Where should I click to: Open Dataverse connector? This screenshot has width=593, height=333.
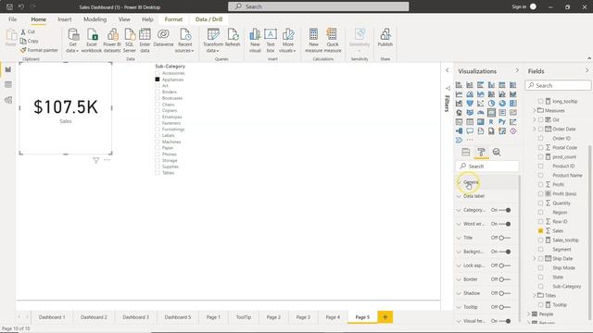click(163, 38)
